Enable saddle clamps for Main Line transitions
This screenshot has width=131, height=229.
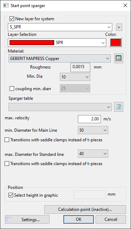click(7, 140)
